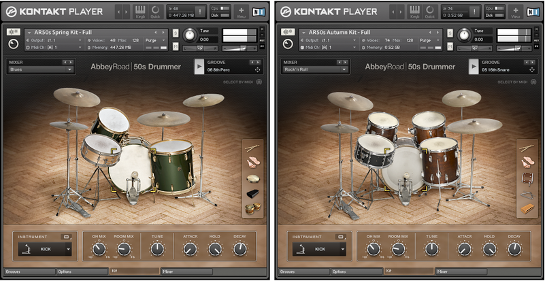Select the snare drum in Spring Kit

tap(101, 150)
